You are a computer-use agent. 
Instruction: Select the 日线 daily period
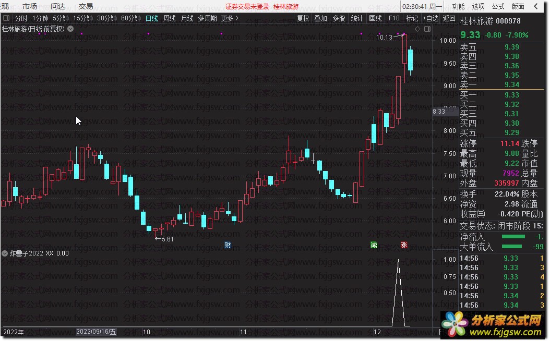click(x=152, y=18)
